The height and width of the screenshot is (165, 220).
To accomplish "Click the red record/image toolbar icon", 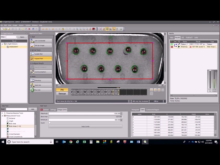I will coord(93,29).
